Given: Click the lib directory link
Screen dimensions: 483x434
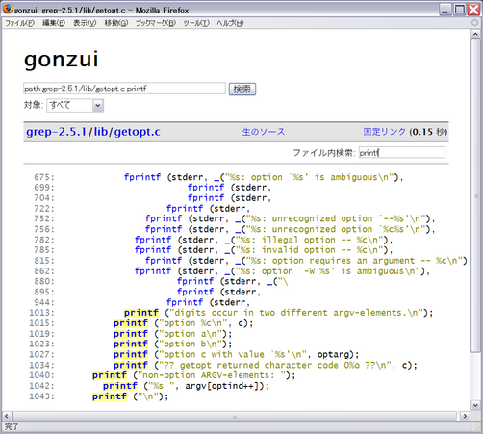Looking at the screenshot, I should [x=100, y=132].
